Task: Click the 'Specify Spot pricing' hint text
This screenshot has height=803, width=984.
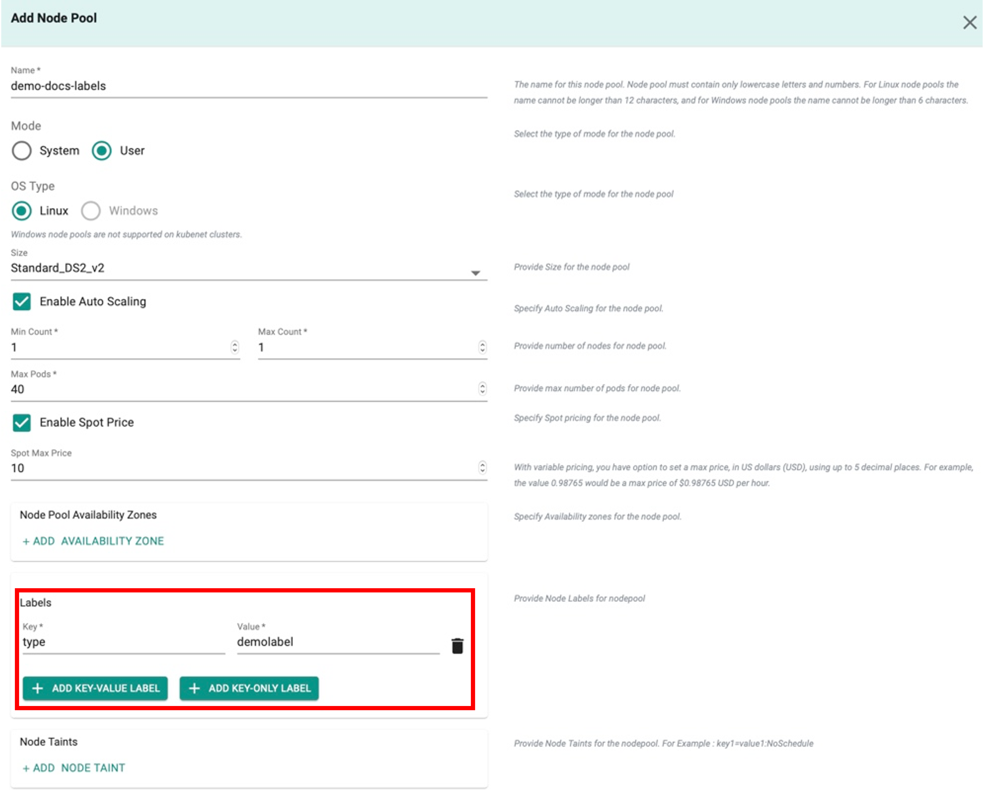Action: tap(587, 418)
